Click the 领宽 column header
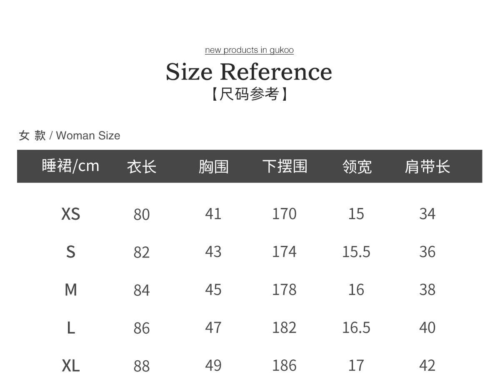 pyautogui.click(x=357, y=167)
